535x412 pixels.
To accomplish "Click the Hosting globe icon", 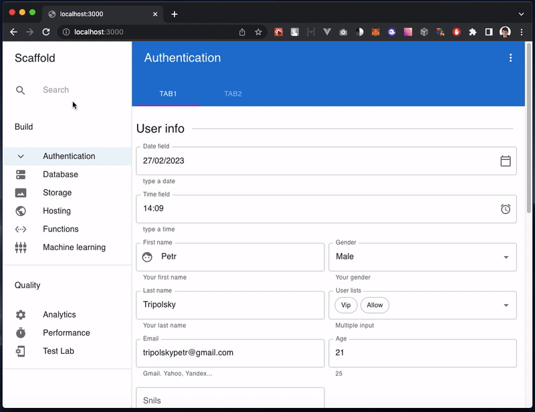I will pos(21,211).
